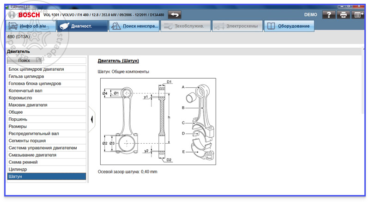Open Схема ремней entry

(x=47, y=162)
